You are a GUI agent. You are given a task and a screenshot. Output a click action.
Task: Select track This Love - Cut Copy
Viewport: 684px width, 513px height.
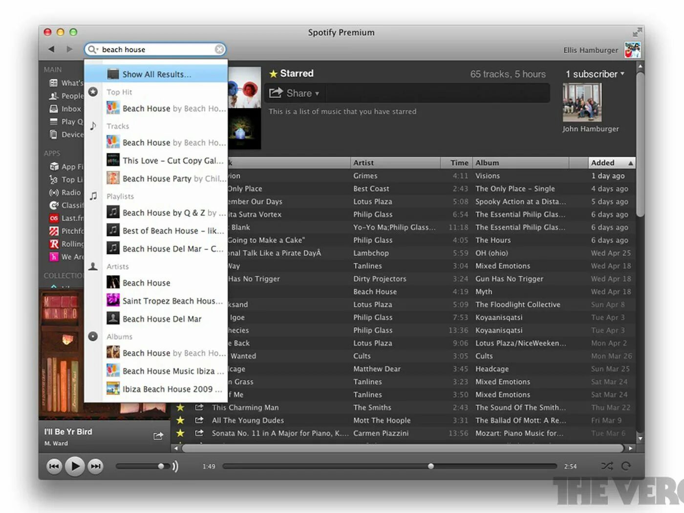166,161
